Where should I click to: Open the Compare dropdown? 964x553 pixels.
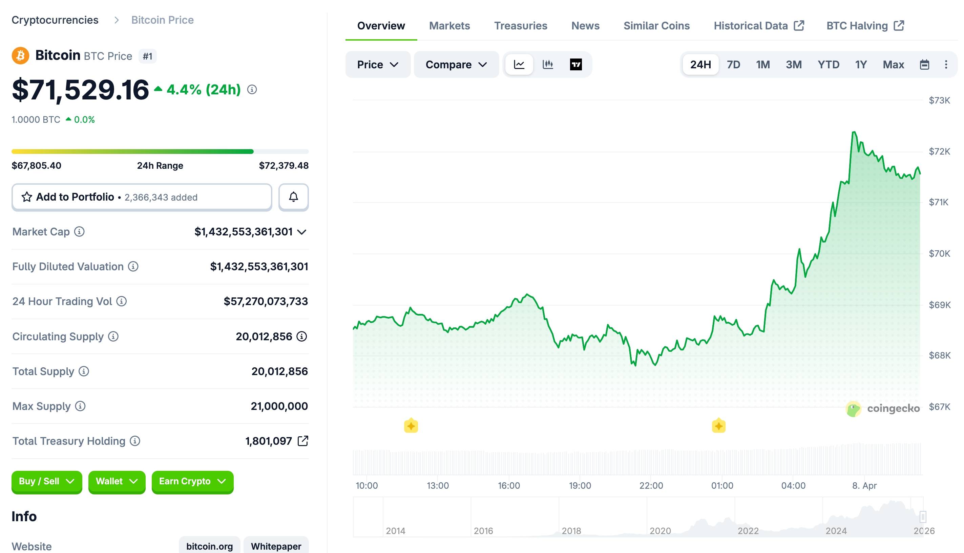(x=456, y=65)
